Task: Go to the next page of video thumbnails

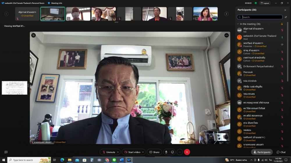Action: click(x=226, y=14)
